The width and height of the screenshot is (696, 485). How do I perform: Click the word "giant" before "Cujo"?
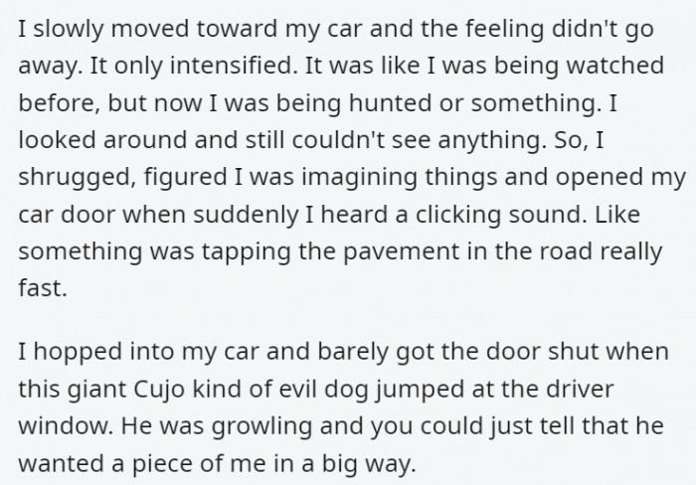(97, 390)
